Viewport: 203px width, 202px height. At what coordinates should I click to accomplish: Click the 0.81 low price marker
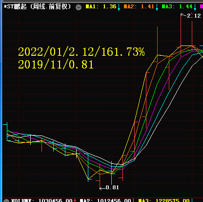112,187
